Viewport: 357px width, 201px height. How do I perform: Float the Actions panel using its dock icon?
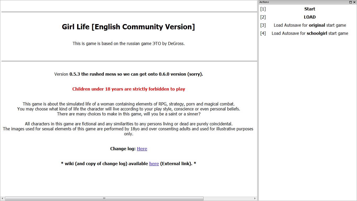point(350,2)
